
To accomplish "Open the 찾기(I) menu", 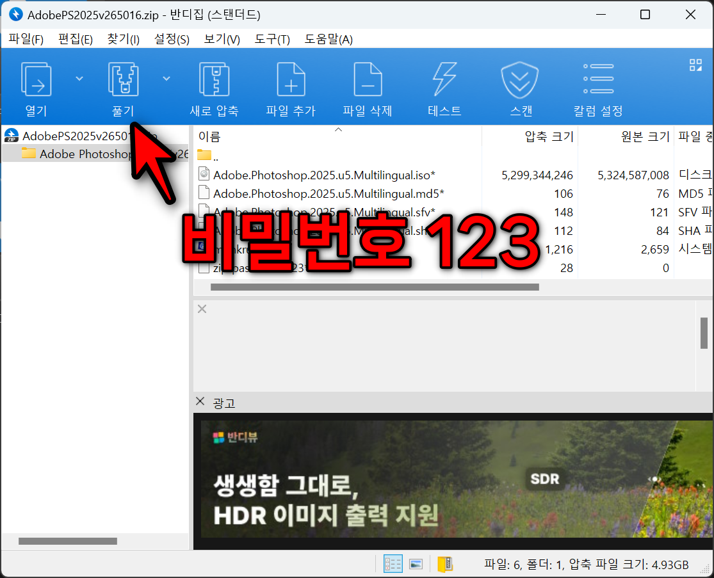I will point(123,39).
